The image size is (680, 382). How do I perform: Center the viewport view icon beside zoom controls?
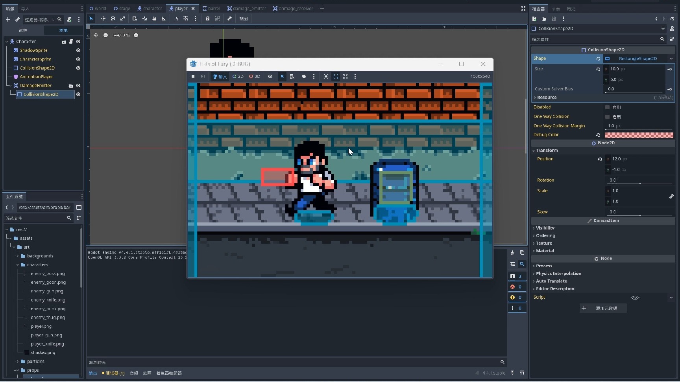(96, 35)
